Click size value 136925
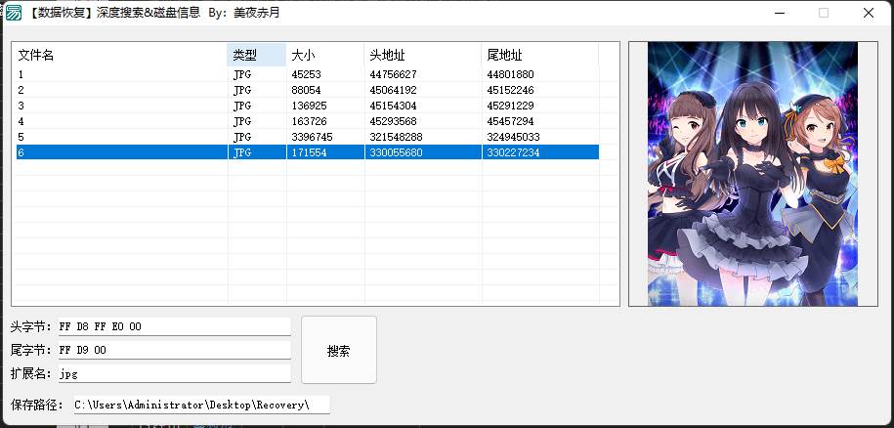The width and height of the screenshot is (894, 428). point(309,106)
